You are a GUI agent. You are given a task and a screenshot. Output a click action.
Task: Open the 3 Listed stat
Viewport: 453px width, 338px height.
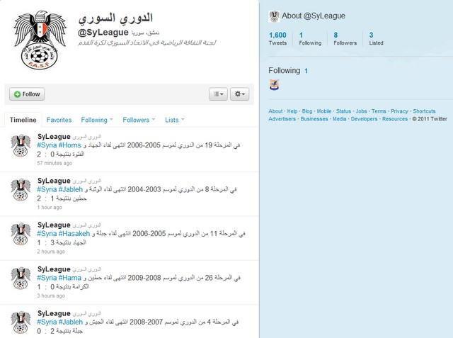point(376,39)
